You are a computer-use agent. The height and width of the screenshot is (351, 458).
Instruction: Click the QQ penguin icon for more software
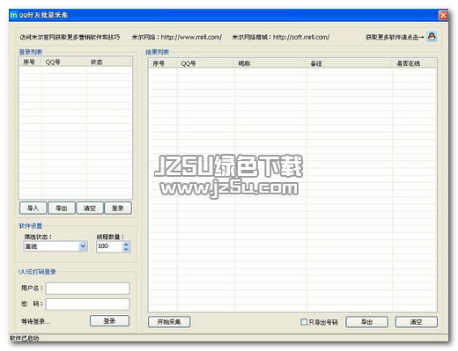[432, 37]
